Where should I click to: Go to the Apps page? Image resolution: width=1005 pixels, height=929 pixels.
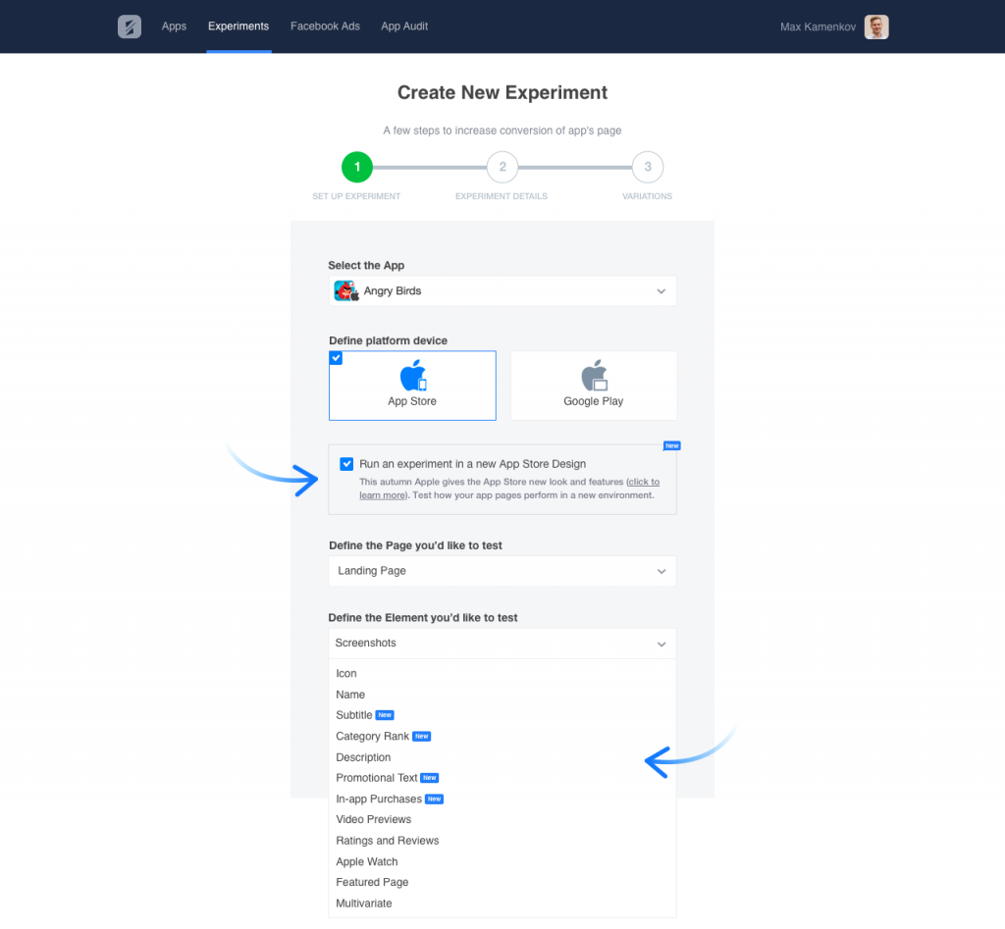coord(174,26)
